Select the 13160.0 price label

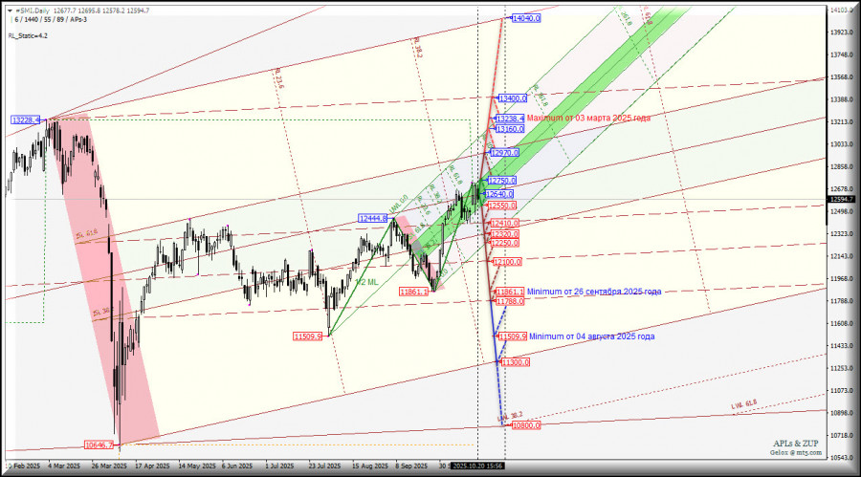pos(510,129)
